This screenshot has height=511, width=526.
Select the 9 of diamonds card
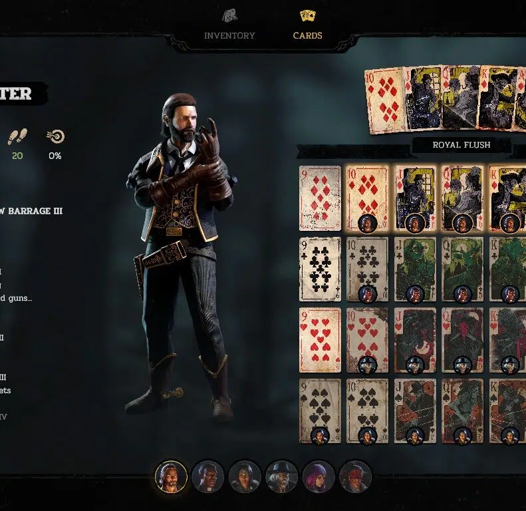click(x=320, y=198)
